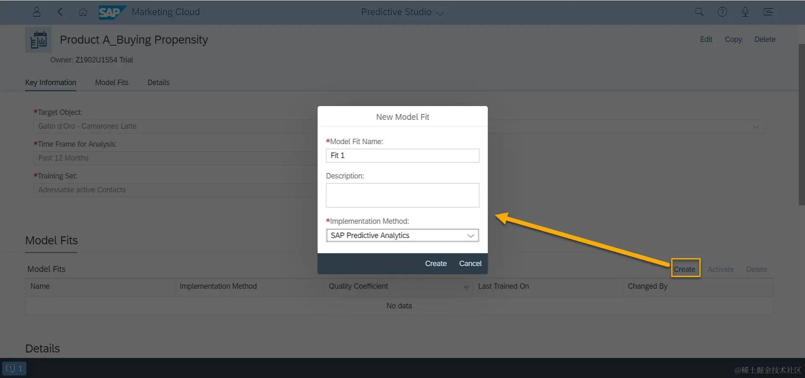Click Copy in the page header
Viewport: 805px width, 378px height.
(x=733, y=39)
